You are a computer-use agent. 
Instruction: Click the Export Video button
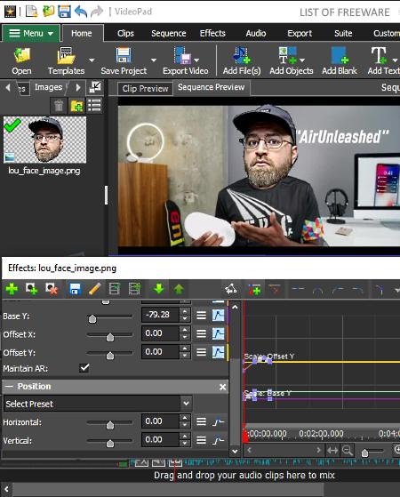(x=186, y=61)
